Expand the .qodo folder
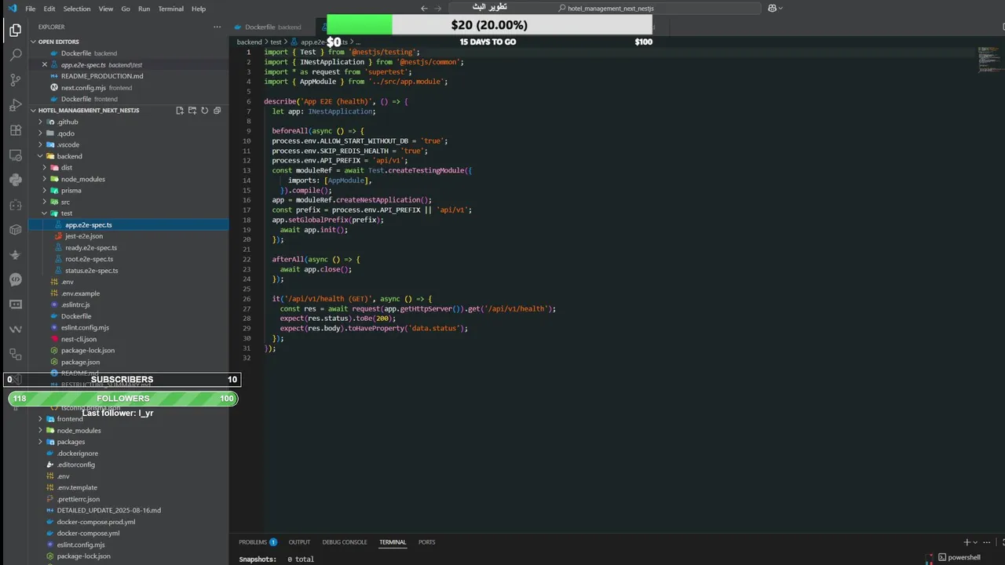This screenshot has width=1005, height=565. 40,133
